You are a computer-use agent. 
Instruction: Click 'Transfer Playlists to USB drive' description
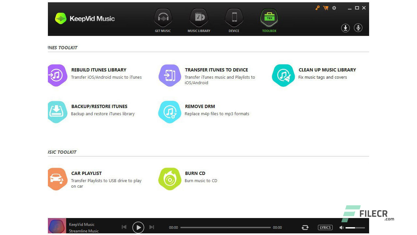[x=106, y=183]
